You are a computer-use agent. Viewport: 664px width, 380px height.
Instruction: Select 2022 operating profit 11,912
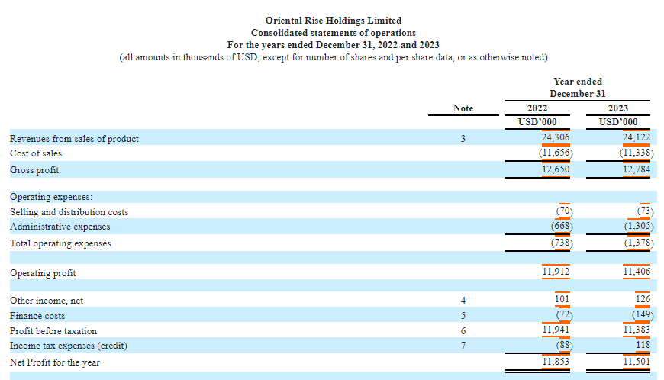click(556, 271)
